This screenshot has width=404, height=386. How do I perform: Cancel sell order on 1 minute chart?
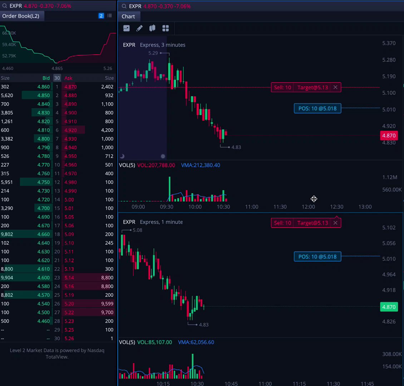pyautogui.click(x=335, y=223)
